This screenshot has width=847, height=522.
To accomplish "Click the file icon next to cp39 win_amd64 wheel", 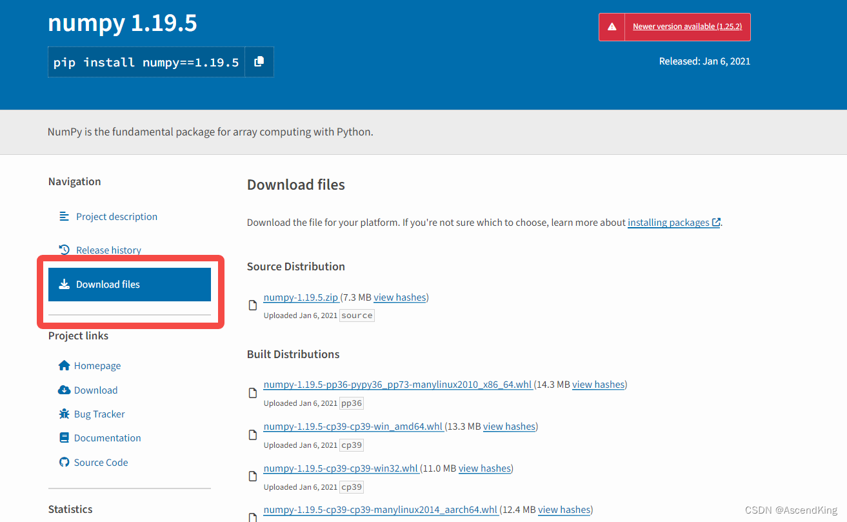I will (254, 435).
